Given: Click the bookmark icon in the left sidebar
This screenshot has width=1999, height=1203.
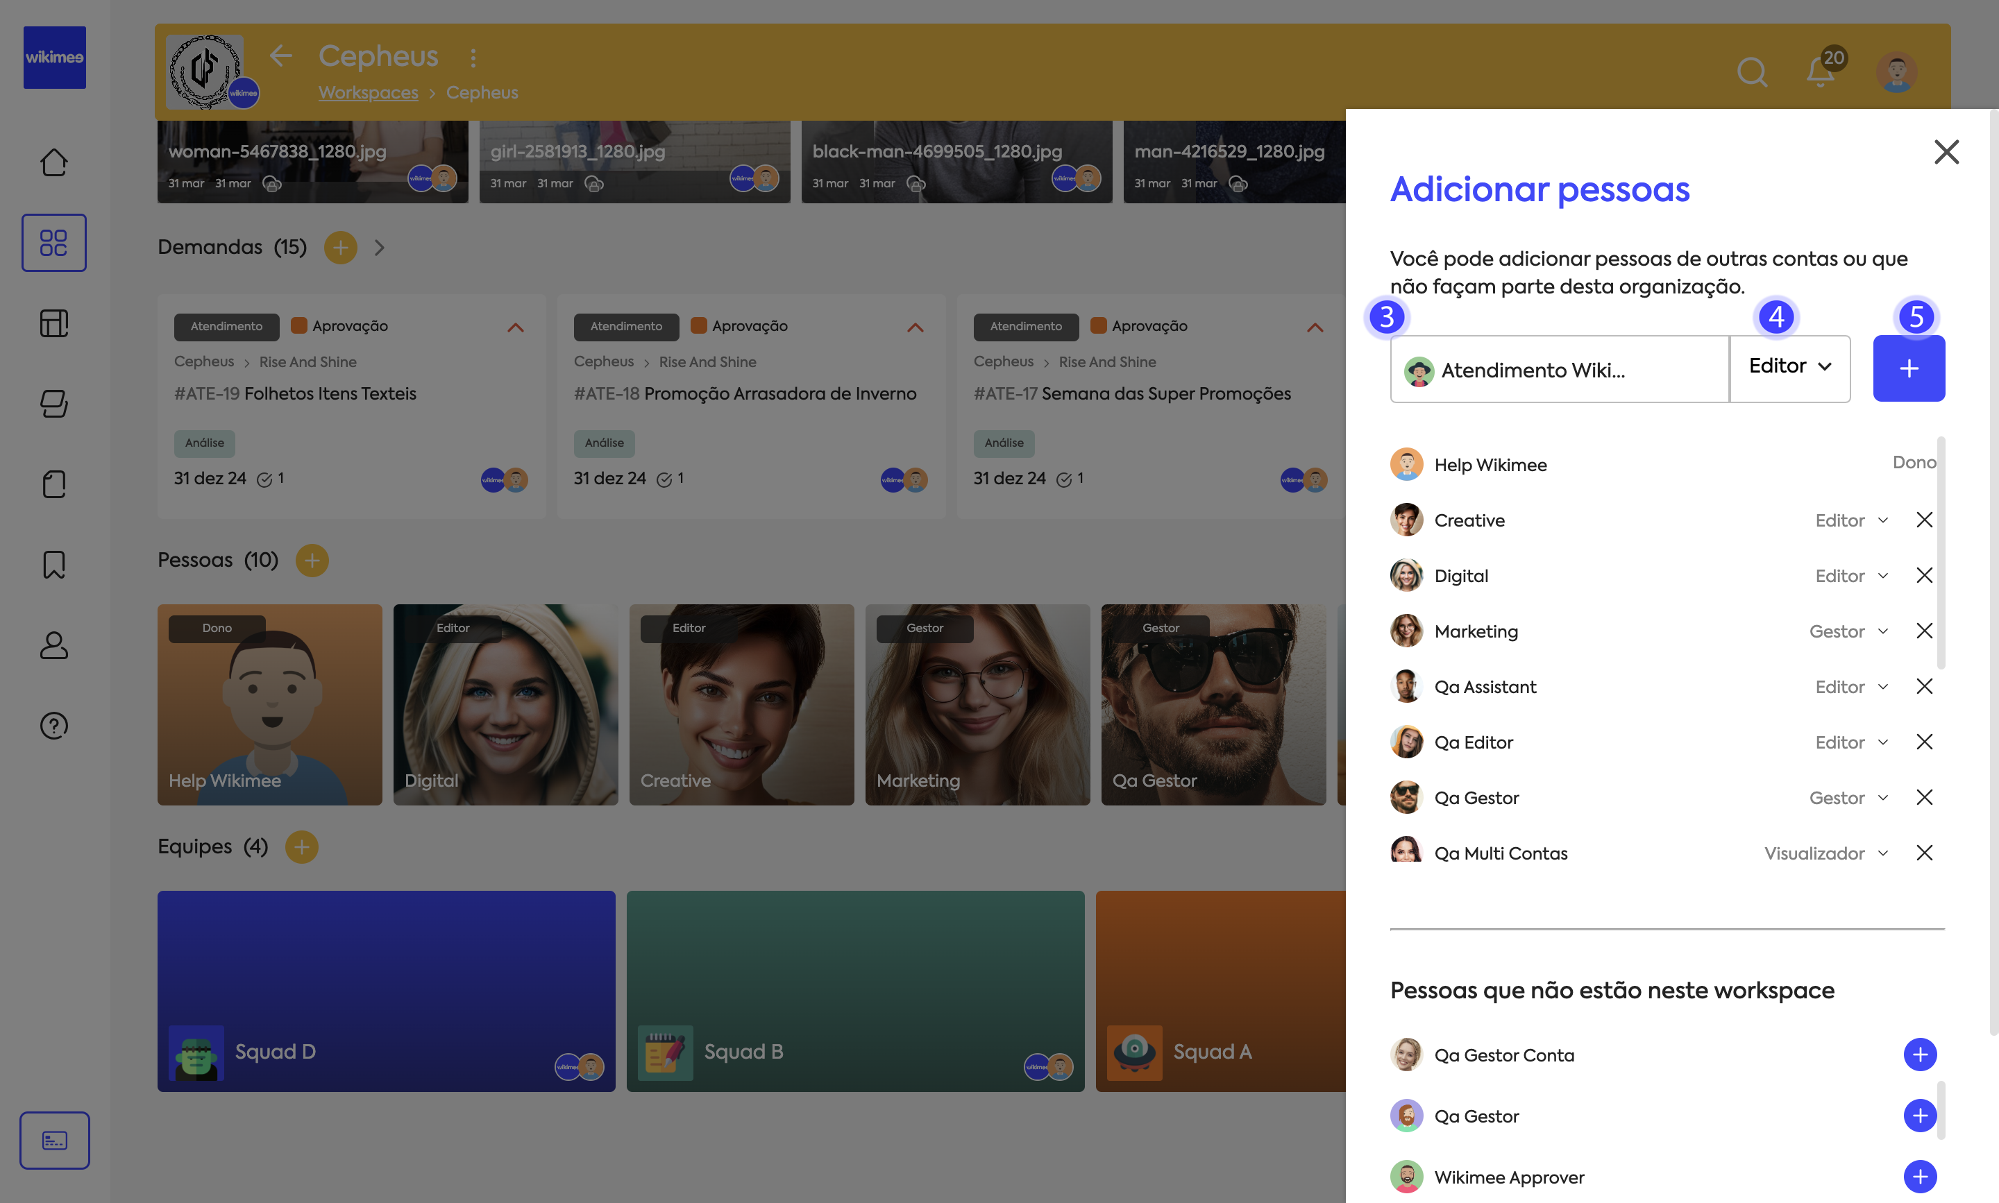Looking at the screenshot, I should pos(53,564).
